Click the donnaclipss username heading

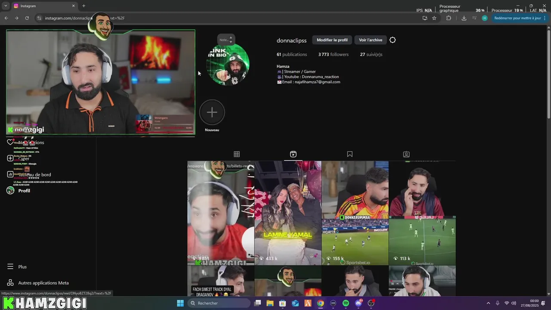[291, 40]
